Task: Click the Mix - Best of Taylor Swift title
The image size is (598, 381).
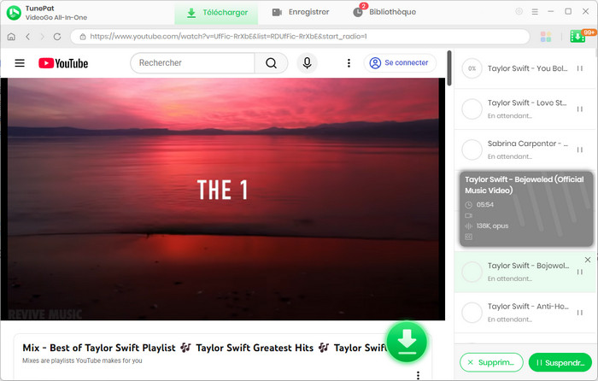Action: click(205, 348)
